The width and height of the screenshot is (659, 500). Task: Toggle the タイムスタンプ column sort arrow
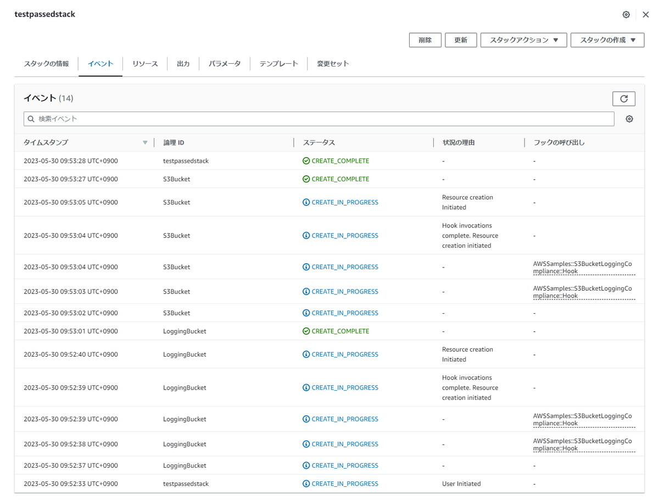coord(145,142)
